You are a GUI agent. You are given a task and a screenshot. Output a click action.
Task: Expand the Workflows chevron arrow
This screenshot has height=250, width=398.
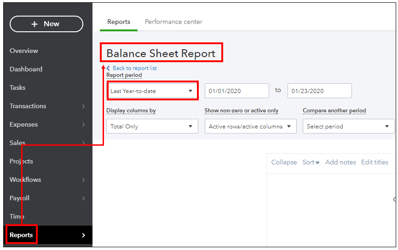tap(83, 180)
